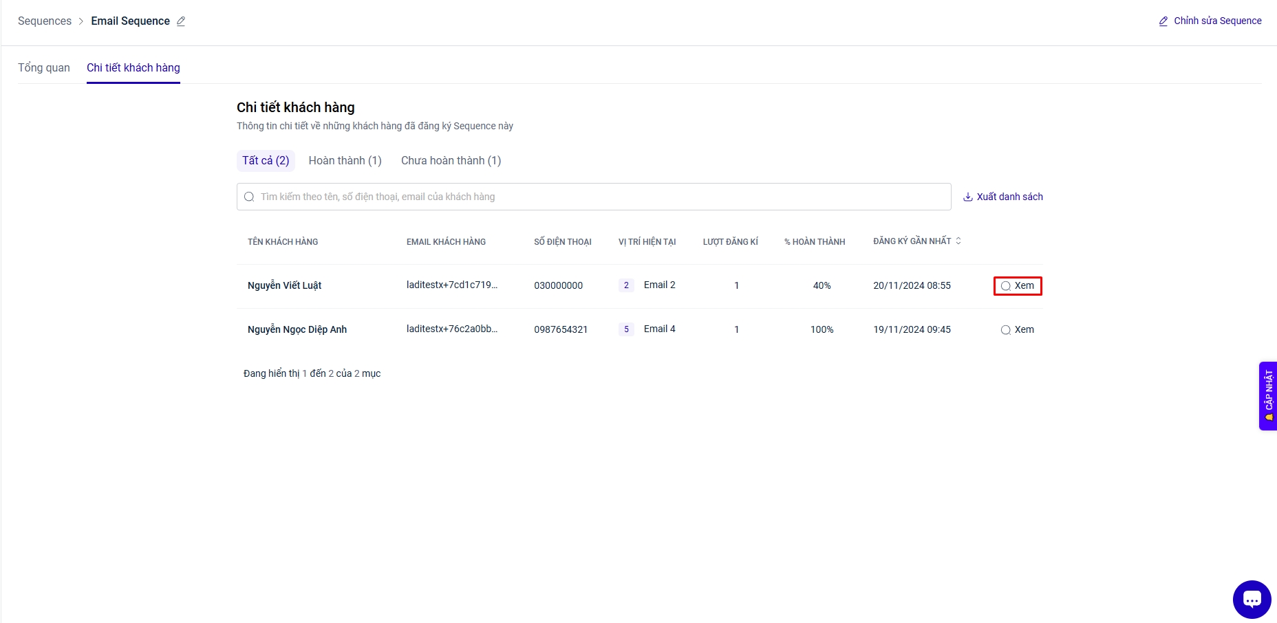Click the customer search input field
1277x623 pixels.
599,197
